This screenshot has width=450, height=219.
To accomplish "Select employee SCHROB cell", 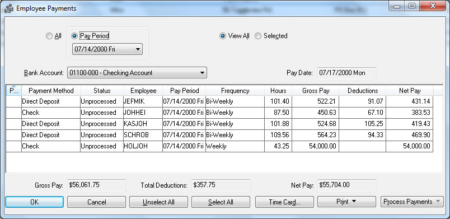I will click(x=143, y=135).
